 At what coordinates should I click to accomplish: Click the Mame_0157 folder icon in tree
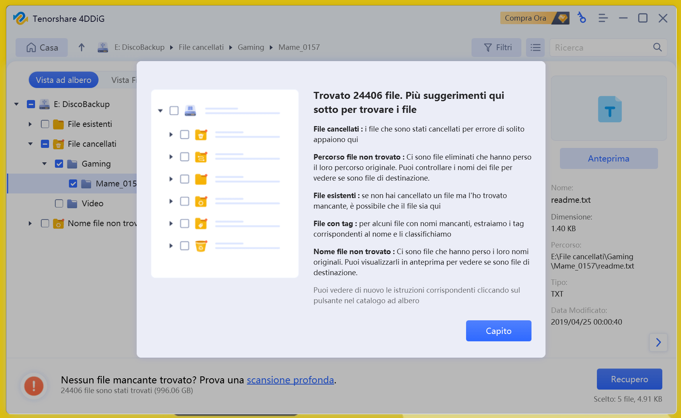click(86, 184)
